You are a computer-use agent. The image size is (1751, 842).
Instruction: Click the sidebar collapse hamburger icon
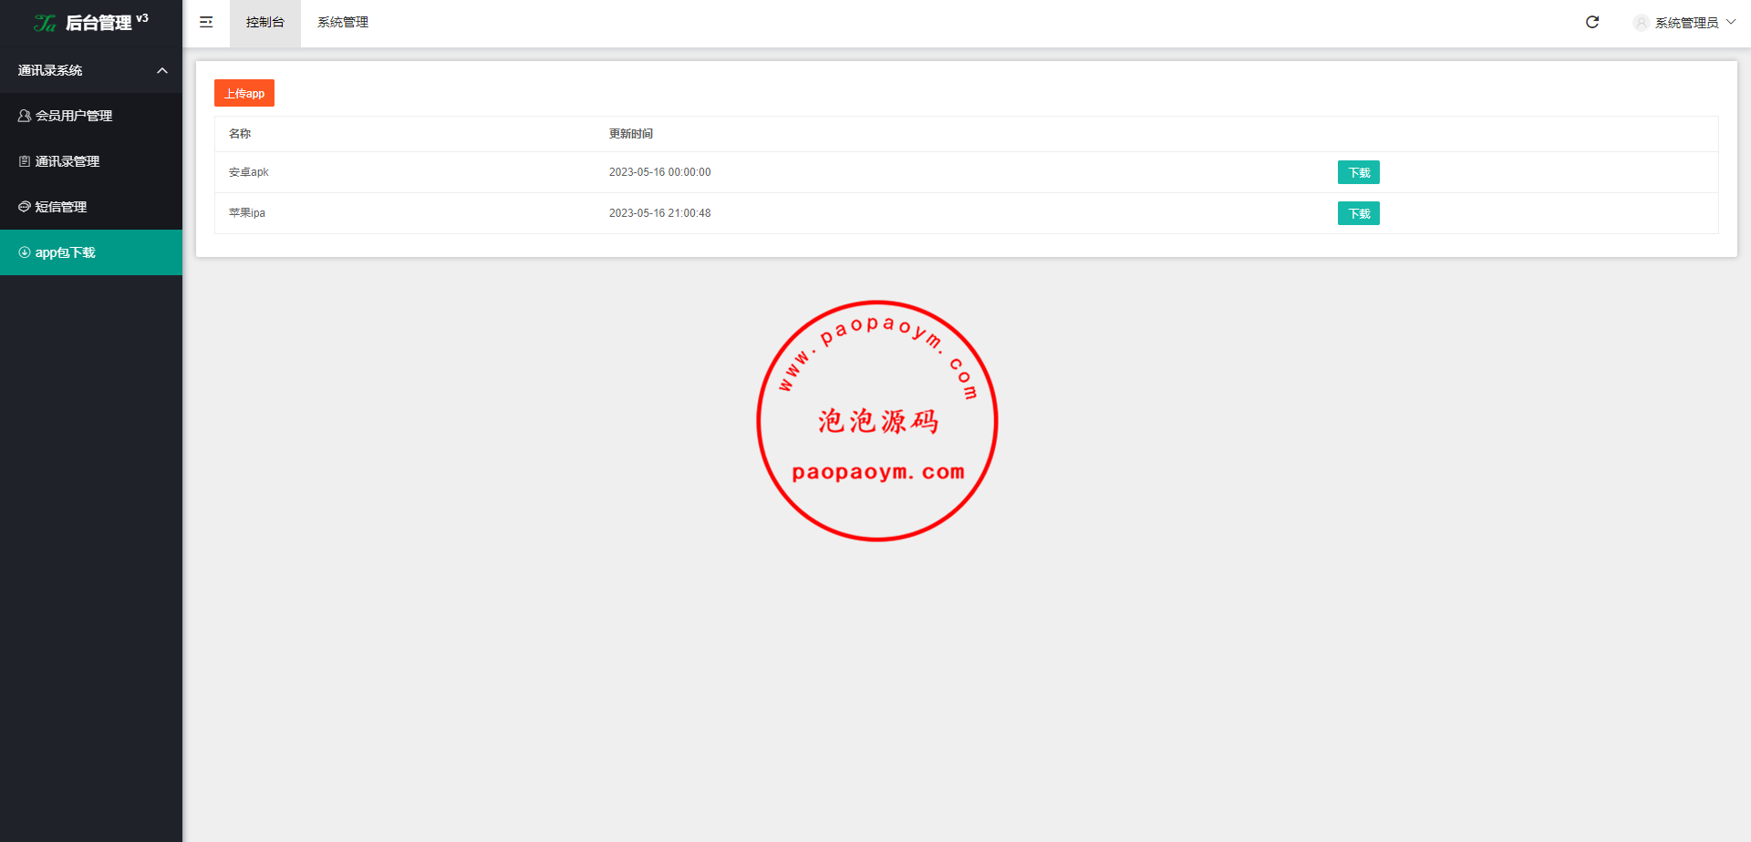click(206, 22)
